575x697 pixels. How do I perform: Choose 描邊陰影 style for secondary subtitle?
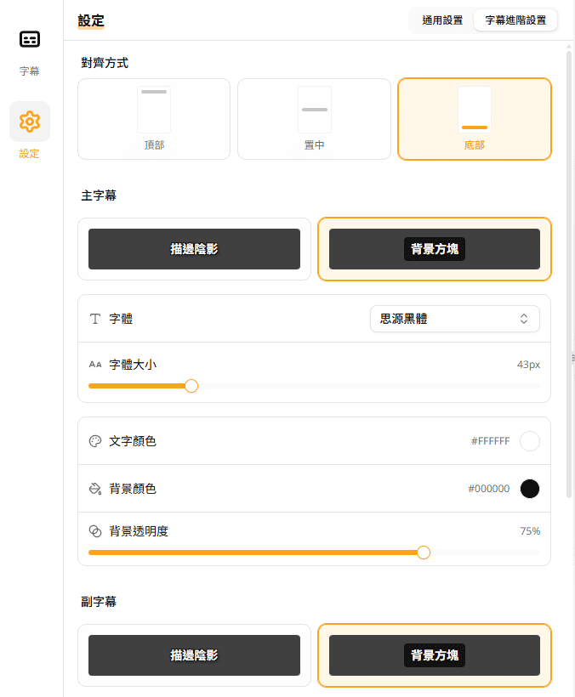click(x=194, y=655)
